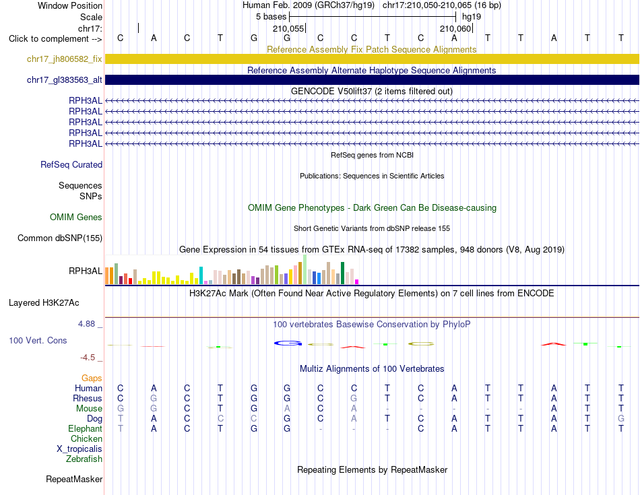Select the Zebrafish alignment row label
Screen dimensions: 640x495
[x=84, y=459]
